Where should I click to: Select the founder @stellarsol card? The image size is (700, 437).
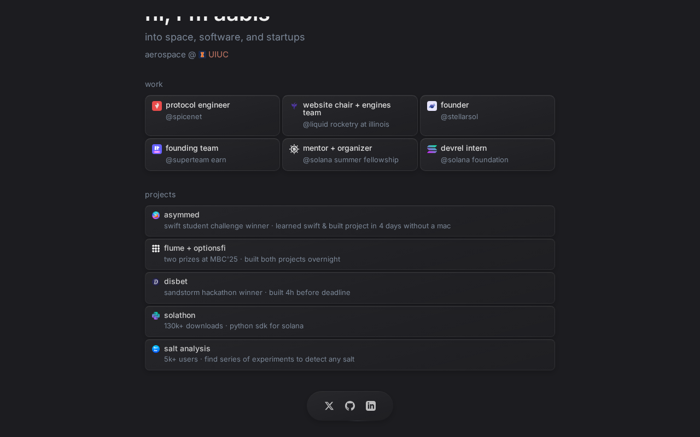click(x=487, y=115)
